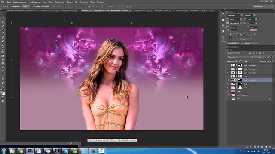
Task: Click lock image pixels brush icon
Action: [240, 61]
